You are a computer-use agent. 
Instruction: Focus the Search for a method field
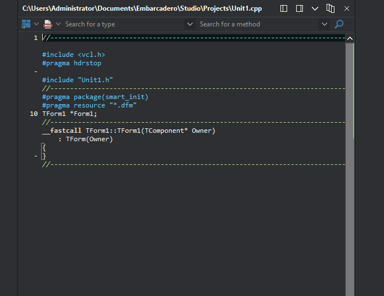pos(258,24)
